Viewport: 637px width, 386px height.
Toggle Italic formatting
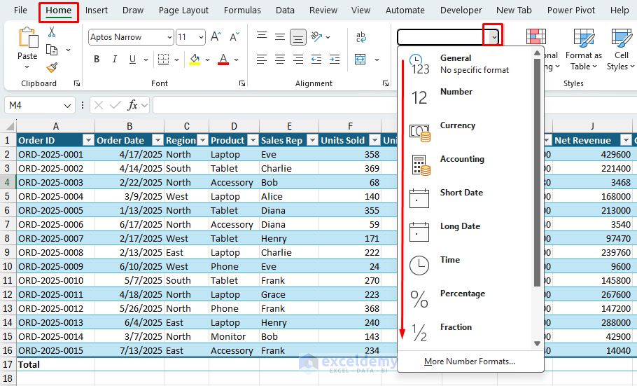[x=115, y=60]
